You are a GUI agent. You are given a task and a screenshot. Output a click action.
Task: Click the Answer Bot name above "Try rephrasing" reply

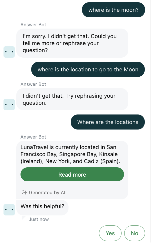pyautogui.click(x=33, y=84)
